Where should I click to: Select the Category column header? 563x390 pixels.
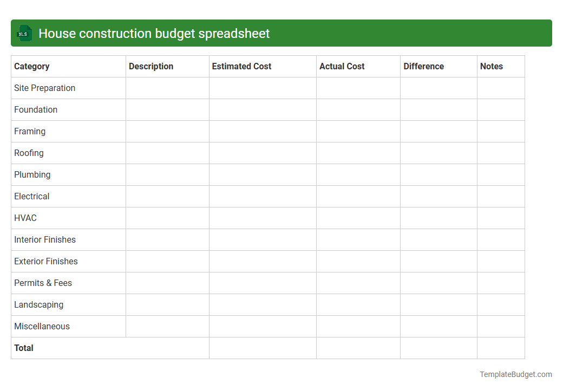point(32,66)
